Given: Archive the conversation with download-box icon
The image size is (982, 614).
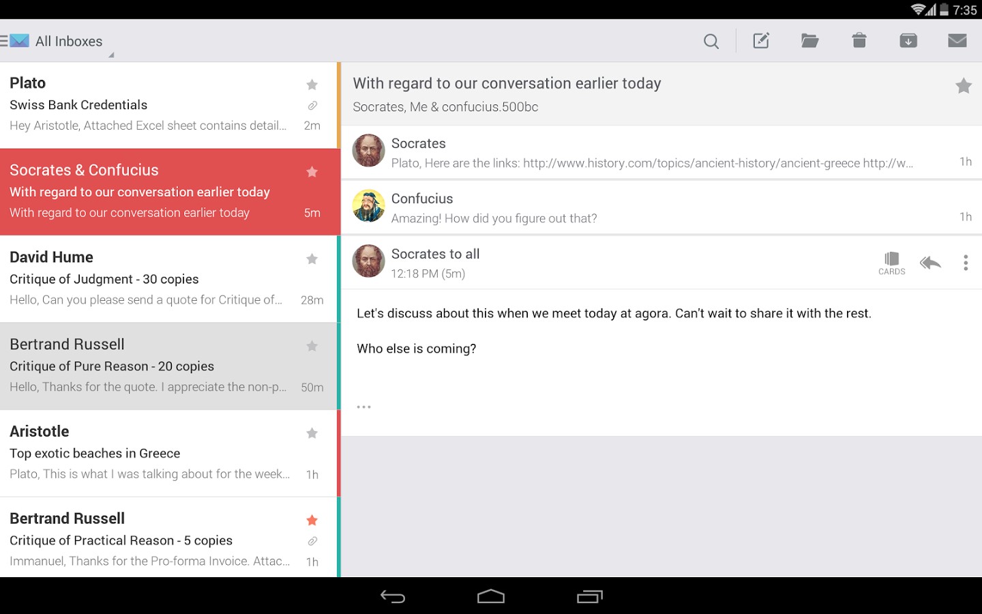Looking at the screenshot, I should (x=908, y=41).
